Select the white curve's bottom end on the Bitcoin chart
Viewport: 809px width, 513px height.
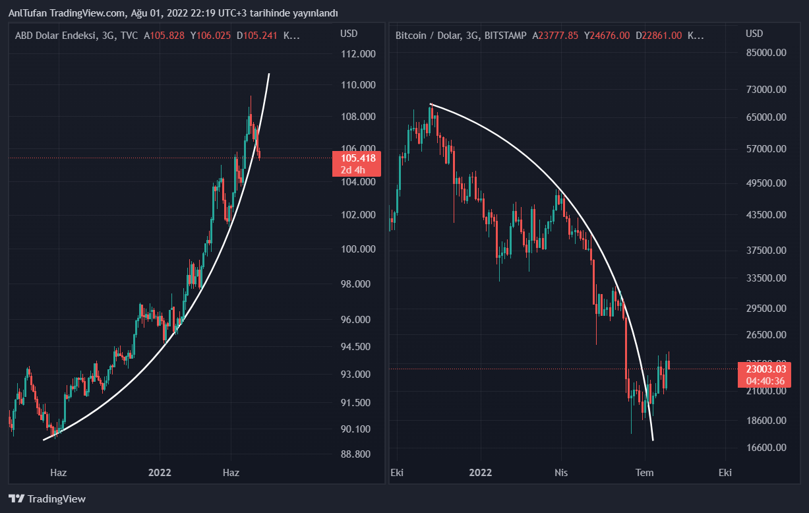pos(653,439)
